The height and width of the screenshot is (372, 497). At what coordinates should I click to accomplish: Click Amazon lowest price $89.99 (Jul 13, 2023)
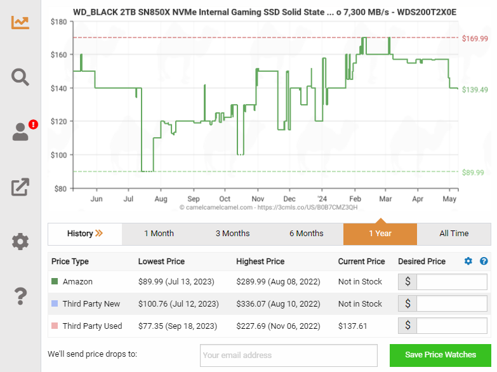[x=176, y=282]
